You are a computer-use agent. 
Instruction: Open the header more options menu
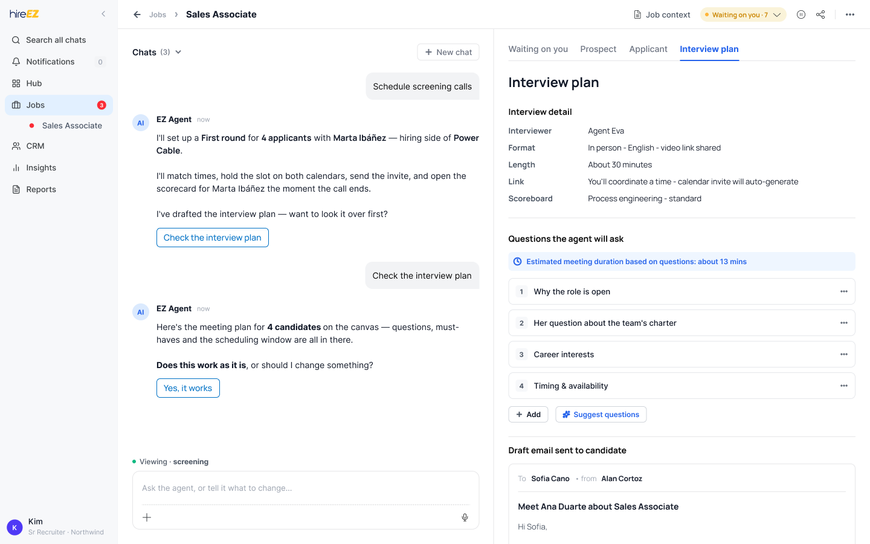[850, 15]
